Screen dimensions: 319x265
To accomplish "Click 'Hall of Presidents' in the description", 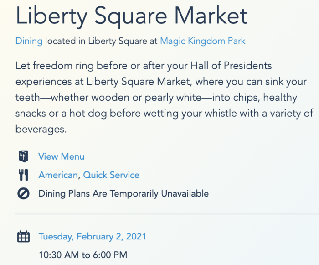I will (x=231, y=66).
